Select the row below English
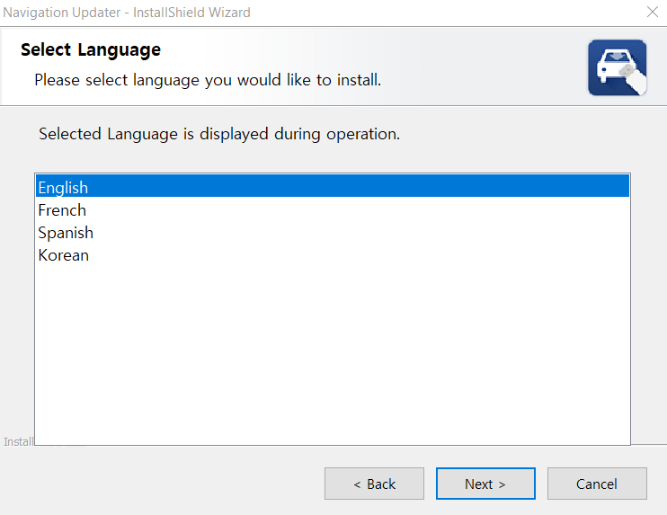The image size is (667, 515). [333, 210]
